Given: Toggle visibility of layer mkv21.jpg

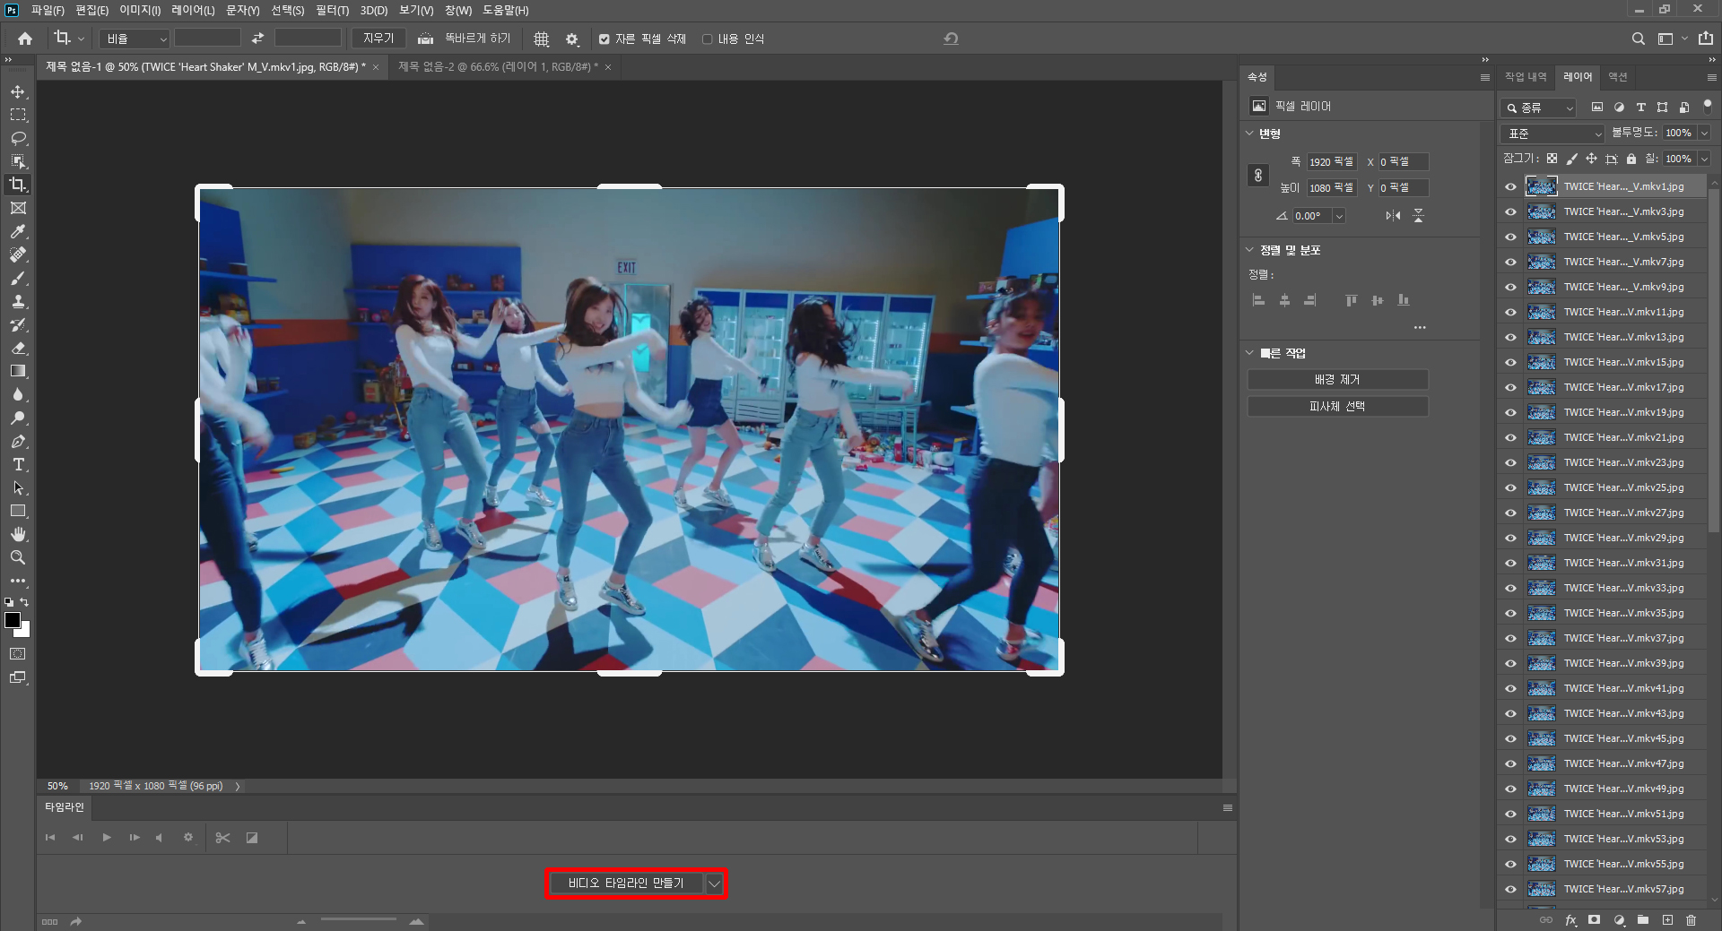Looking at the screenshot, I should [x=1510, y=437].
